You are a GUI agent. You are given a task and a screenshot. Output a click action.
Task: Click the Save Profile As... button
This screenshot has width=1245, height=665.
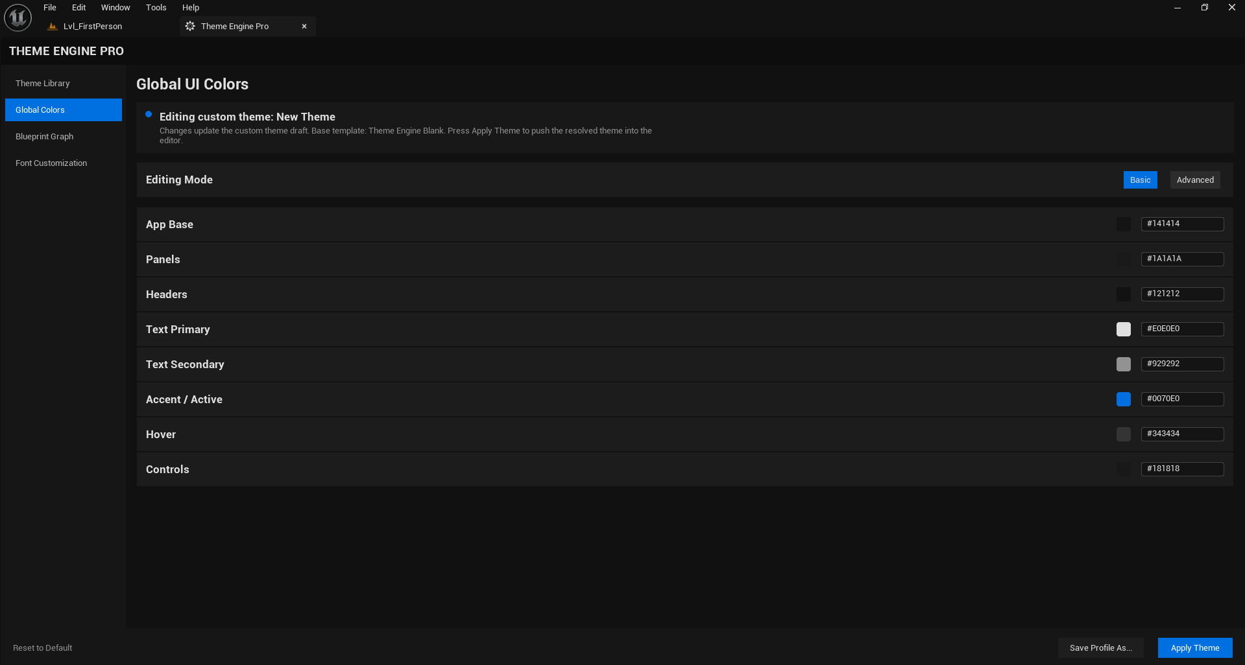1101,648
